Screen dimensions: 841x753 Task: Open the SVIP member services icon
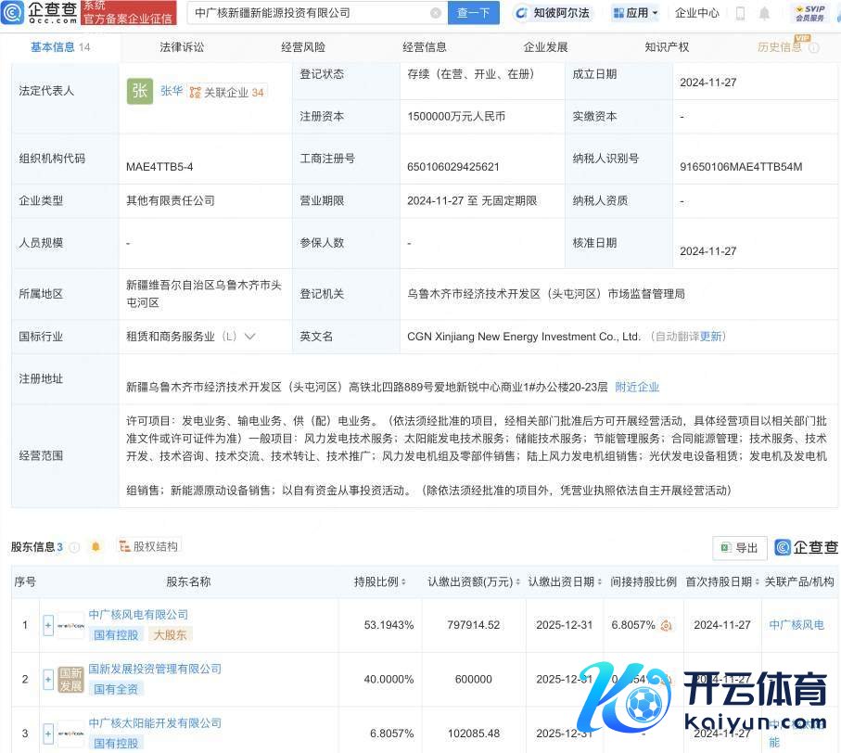(x=809, y=13)
